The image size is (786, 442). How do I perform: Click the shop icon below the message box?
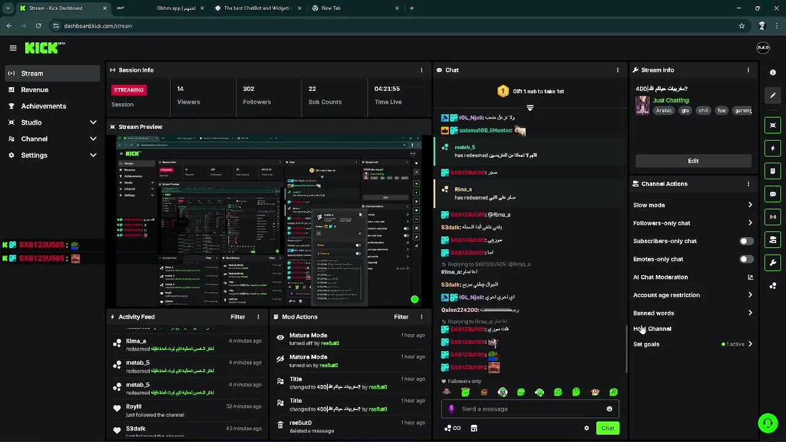[x=473, y=428]
